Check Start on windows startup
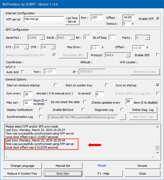The image size is (164, 180). tap(55, 85)
